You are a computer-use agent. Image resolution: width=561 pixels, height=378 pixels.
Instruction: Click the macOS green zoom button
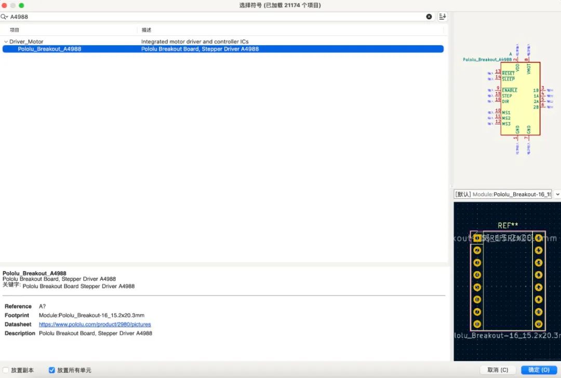(21, 5)
